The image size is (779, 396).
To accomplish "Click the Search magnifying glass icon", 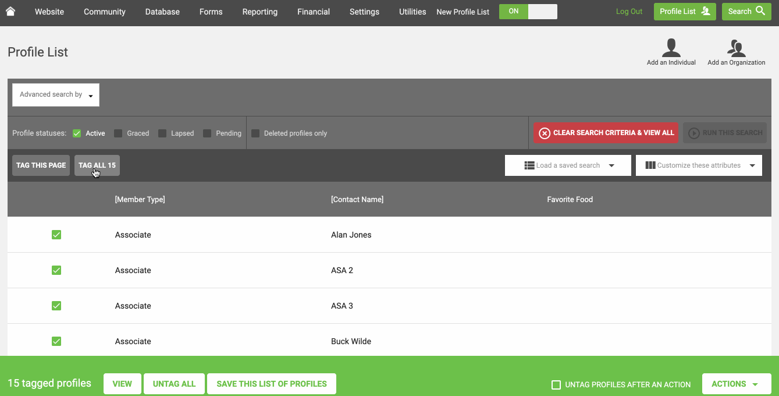I will click(758, 11).
